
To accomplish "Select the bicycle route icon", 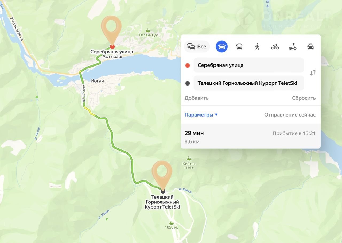I will [x=275, y=47].
